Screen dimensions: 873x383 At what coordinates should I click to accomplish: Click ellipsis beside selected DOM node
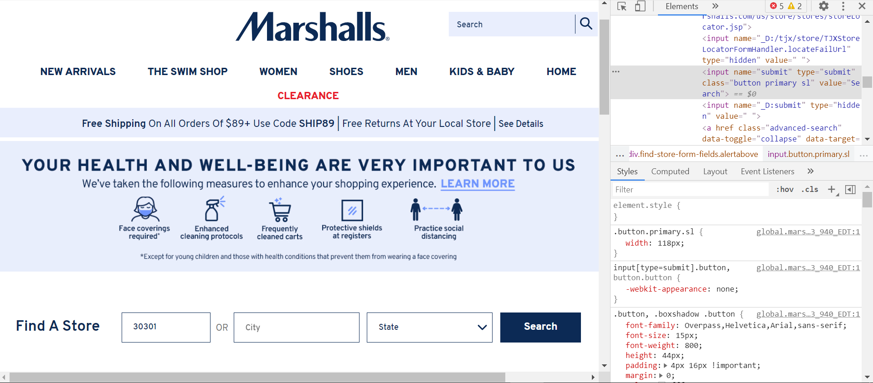[616, 72]
